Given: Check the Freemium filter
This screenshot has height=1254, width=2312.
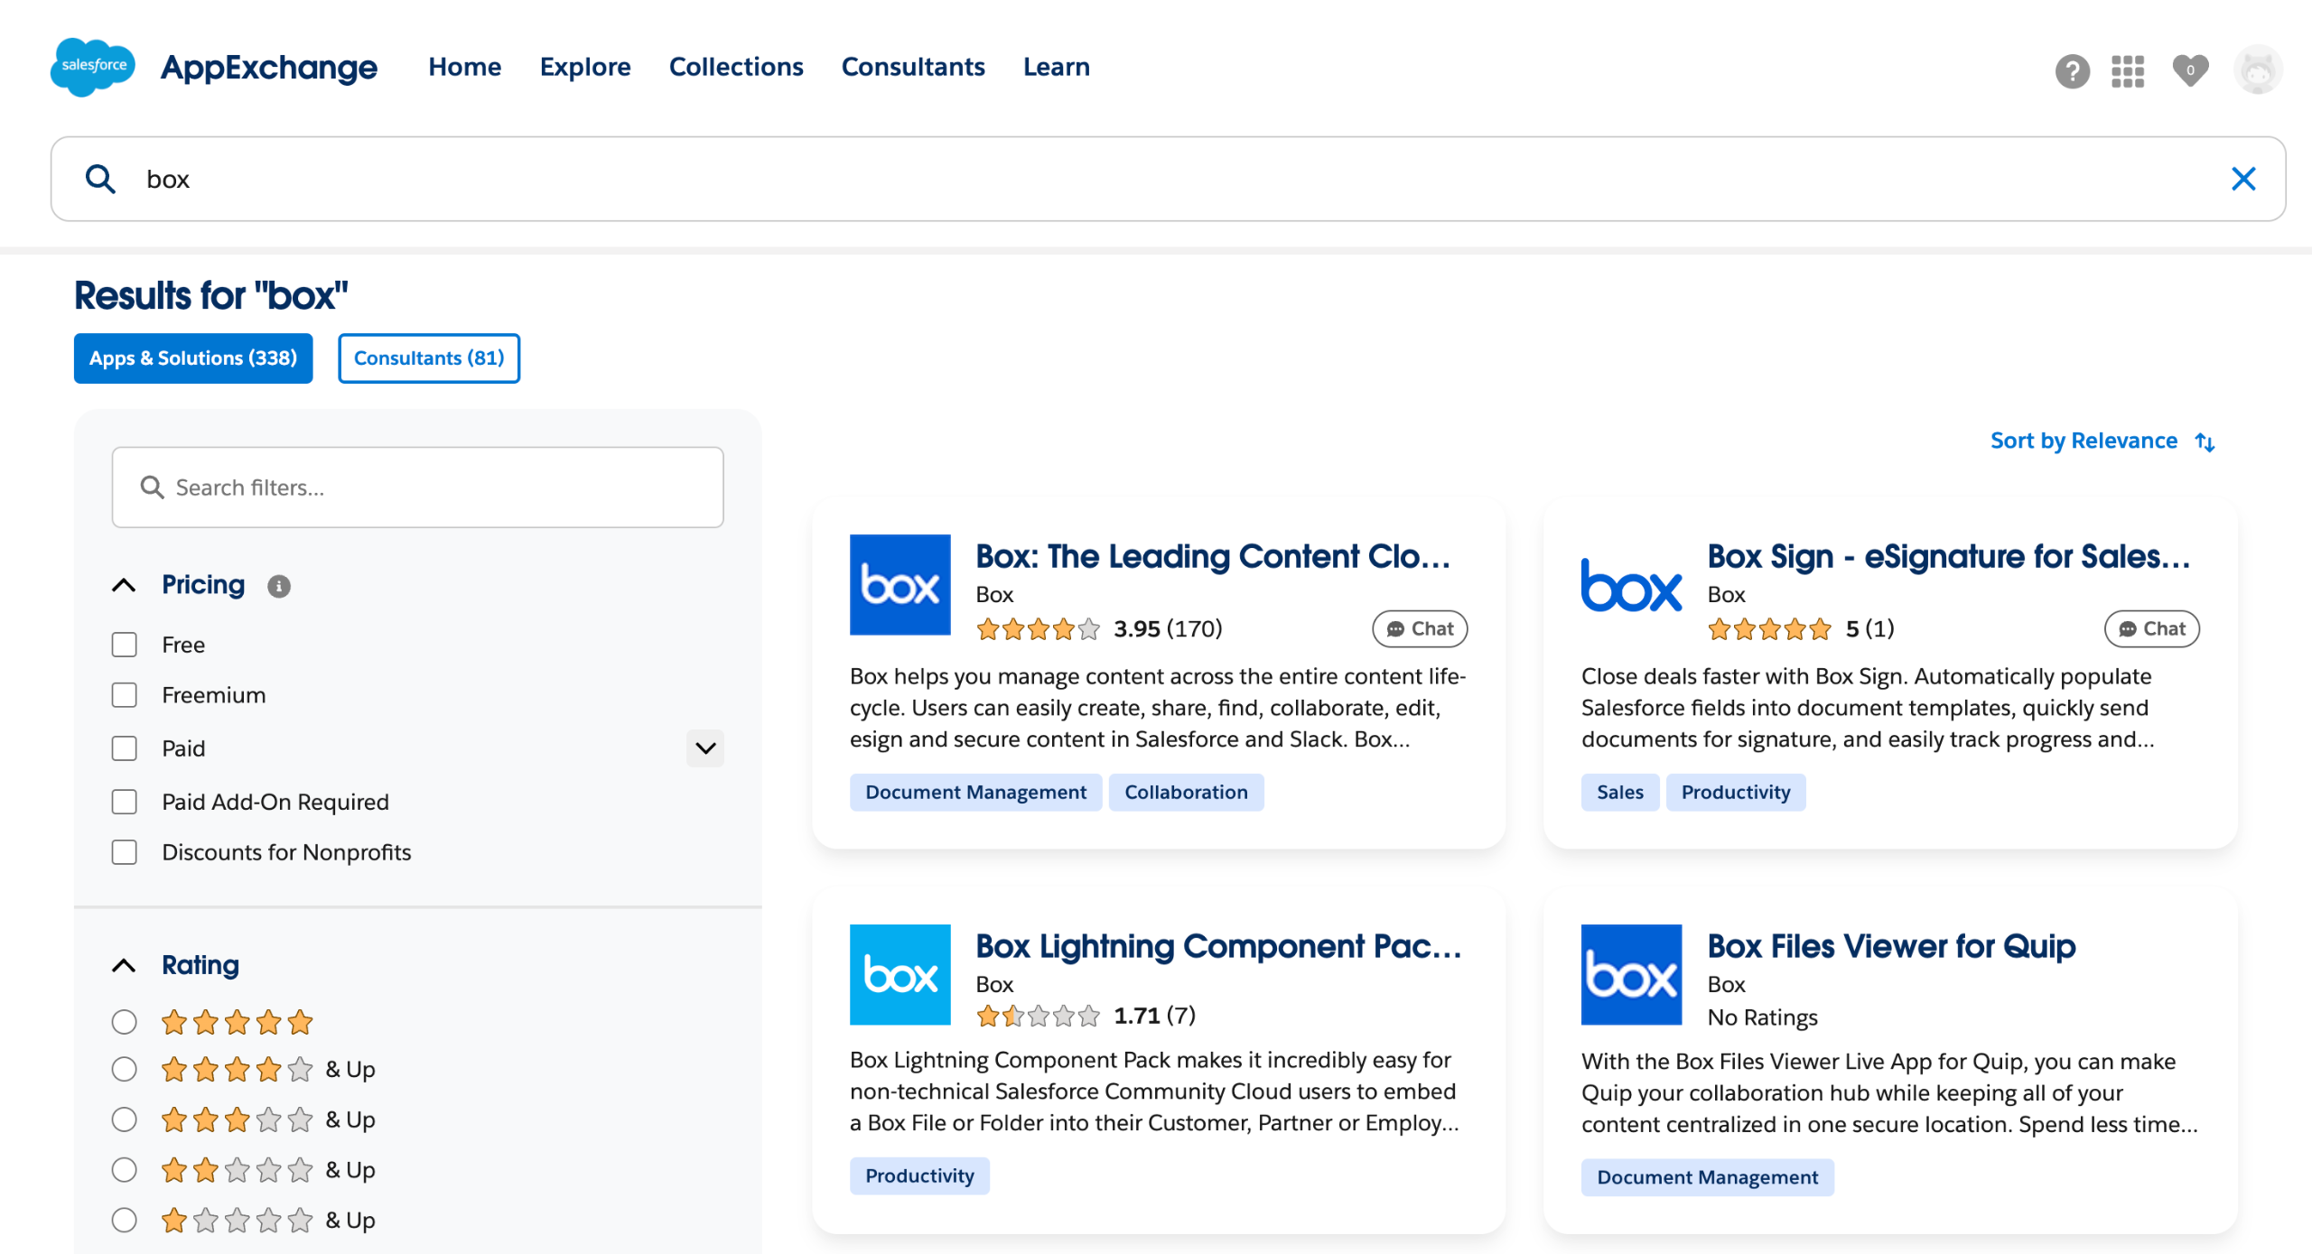Looking at the screenshot, I should [x=125, y=695].
